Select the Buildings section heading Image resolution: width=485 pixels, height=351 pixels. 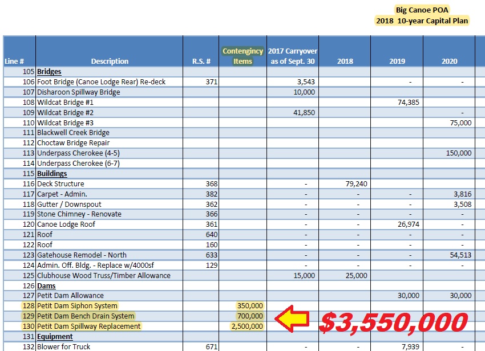click(52, 174)
